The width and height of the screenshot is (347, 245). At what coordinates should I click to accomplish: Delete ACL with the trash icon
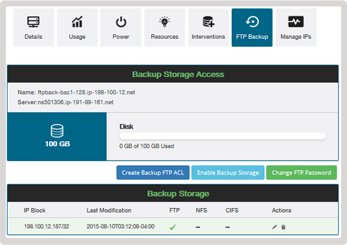point(284,227)
